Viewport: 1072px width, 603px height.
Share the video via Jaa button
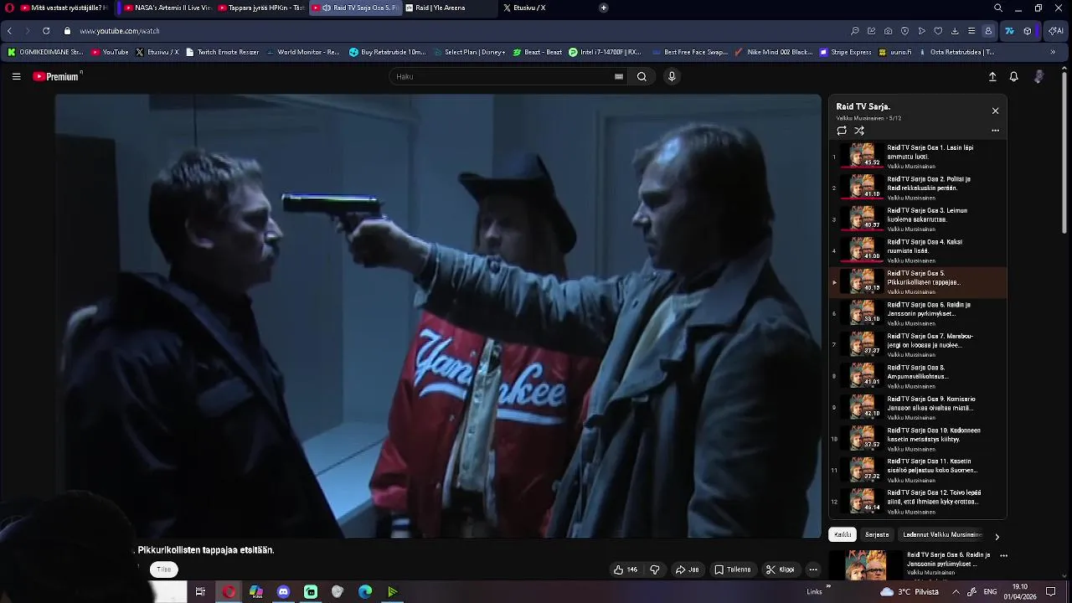coord(688,569)
